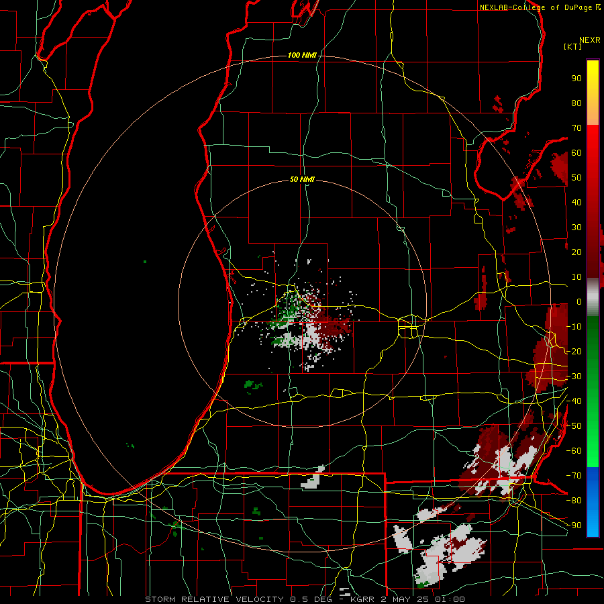Click the 100 NMI range ring label

[303, 56]
